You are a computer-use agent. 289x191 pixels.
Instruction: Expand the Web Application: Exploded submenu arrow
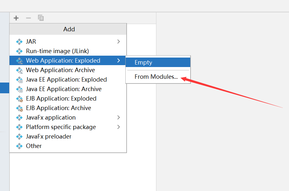coord(118,61)
